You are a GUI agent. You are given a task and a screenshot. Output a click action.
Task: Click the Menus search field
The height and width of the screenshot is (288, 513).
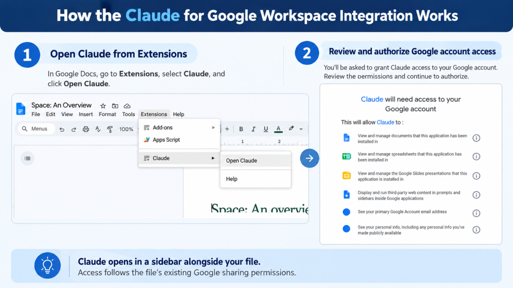click(x=36, y=129)
